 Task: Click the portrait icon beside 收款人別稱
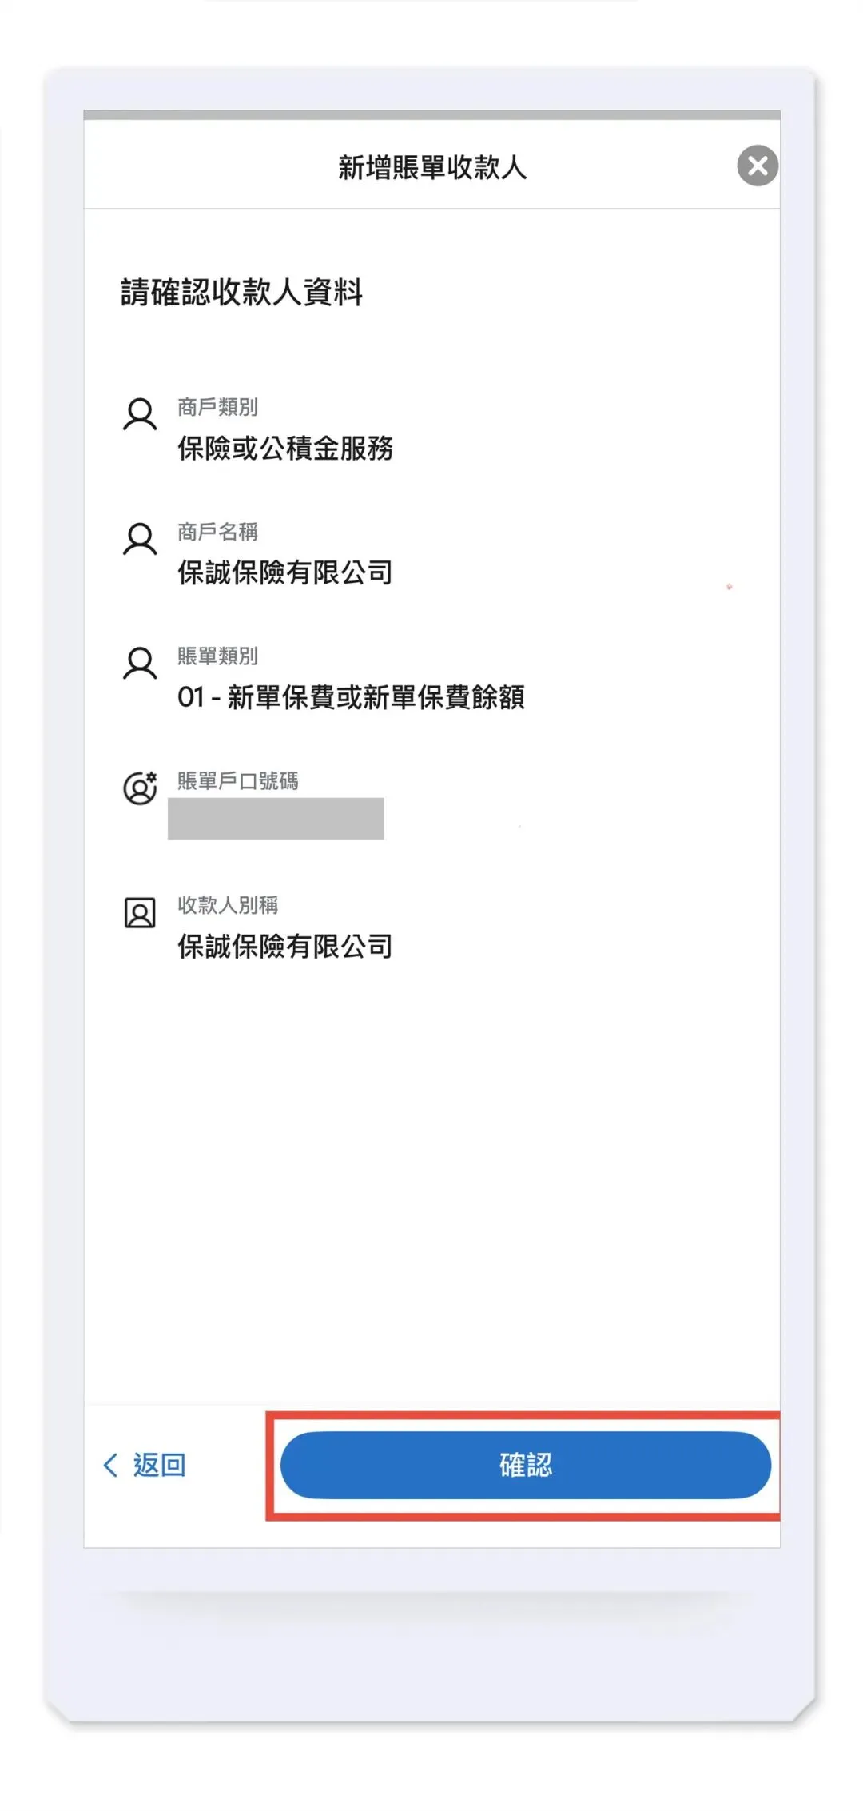[x=140, y=912]
